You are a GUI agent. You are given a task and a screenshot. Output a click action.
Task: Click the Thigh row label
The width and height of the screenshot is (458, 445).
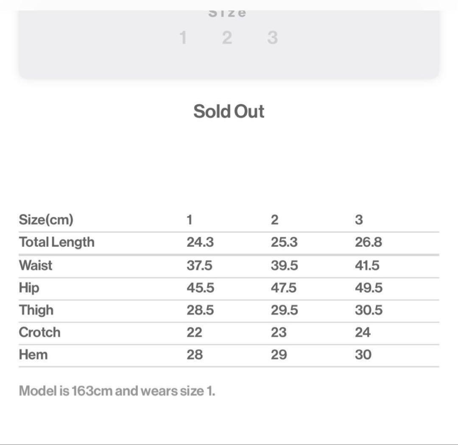36,310
